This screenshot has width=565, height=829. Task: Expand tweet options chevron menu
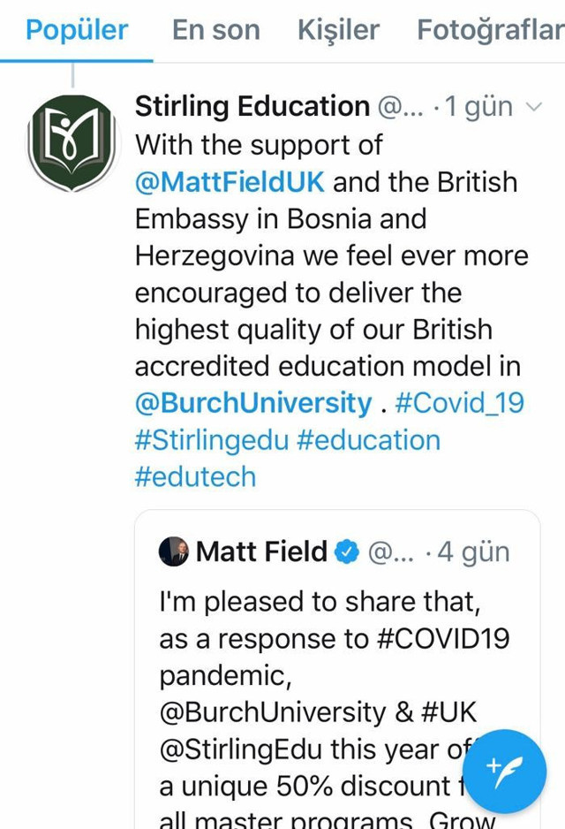pos(533,108)
